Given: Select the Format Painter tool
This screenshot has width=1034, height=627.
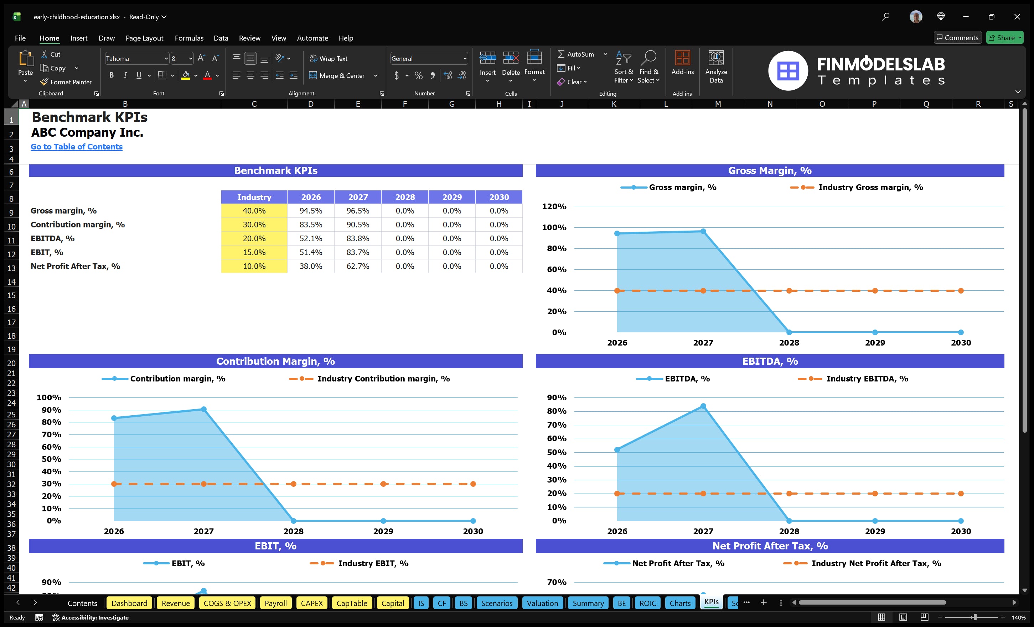Looking at the screenshot, I should click(66, 82).
